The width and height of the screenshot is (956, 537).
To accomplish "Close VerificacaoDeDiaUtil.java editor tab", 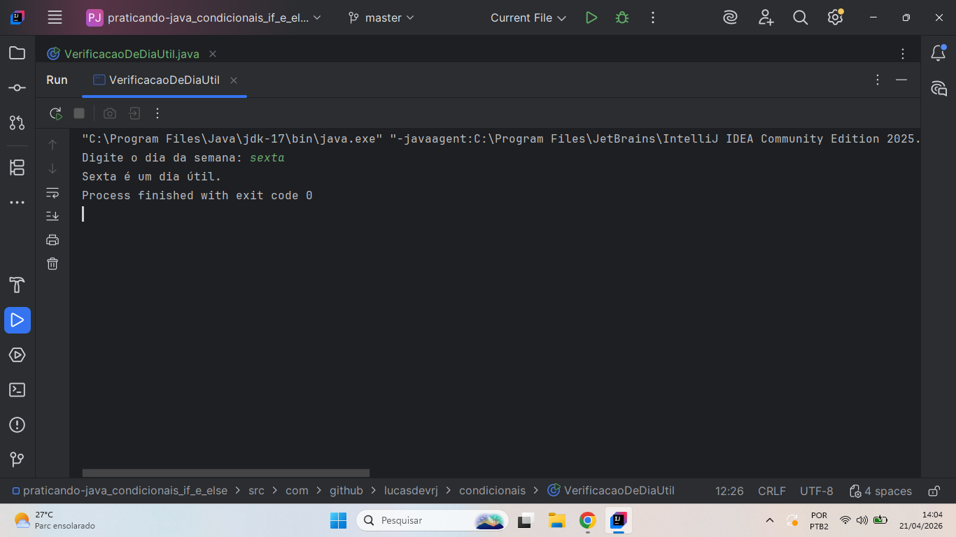I will pos(213,54).
